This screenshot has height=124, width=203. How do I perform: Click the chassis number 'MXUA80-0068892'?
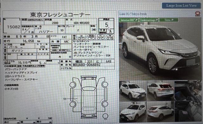tap(87, 65)
